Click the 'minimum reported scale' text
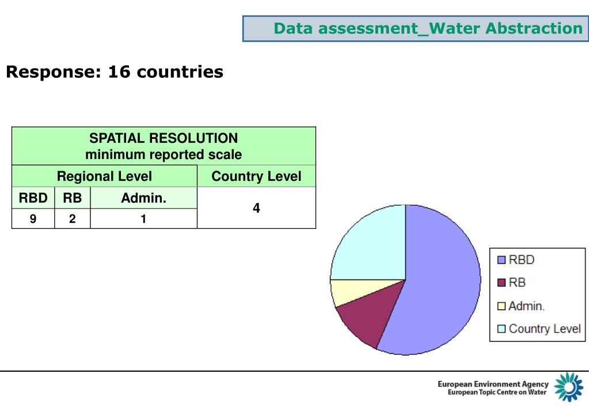 pyautogui.click(x=164, y=154)
